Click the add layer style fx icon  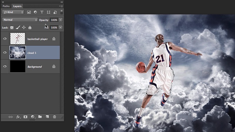(x=18, y=117)
